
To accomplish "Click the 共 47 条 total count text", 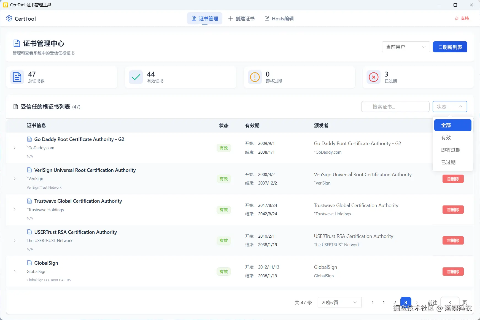I will tap(303, 302).
